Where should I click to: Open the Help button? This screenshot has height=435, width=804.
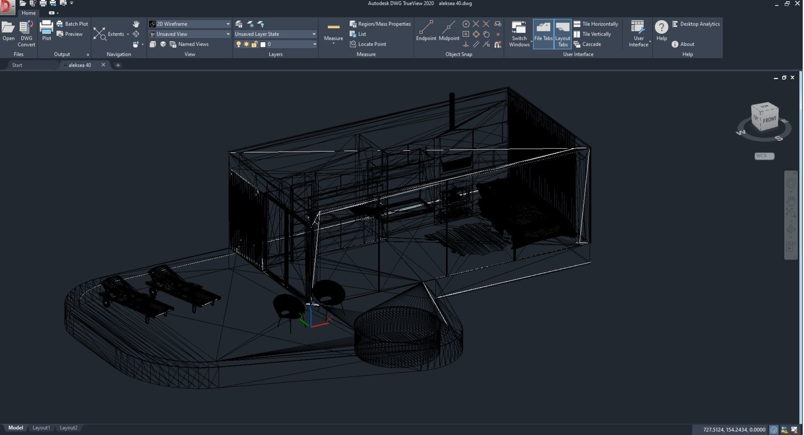[662, 31]
